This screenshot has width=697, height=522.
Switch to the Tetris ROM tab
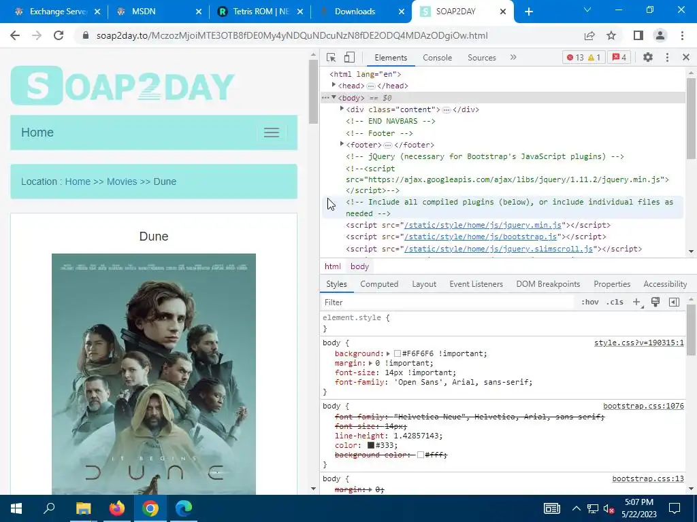pos(261,12)
